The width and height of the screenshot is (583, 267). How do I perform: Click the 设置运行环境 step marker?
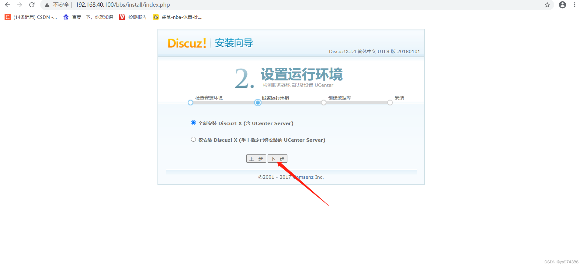pyautogui.click(x=258, y=103)
